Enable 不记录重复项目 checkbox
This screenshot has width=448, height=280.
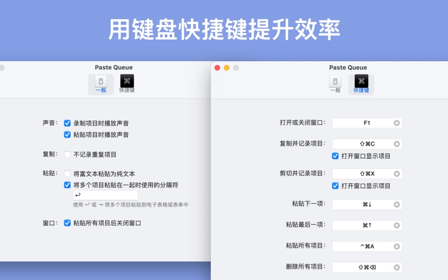67,155
